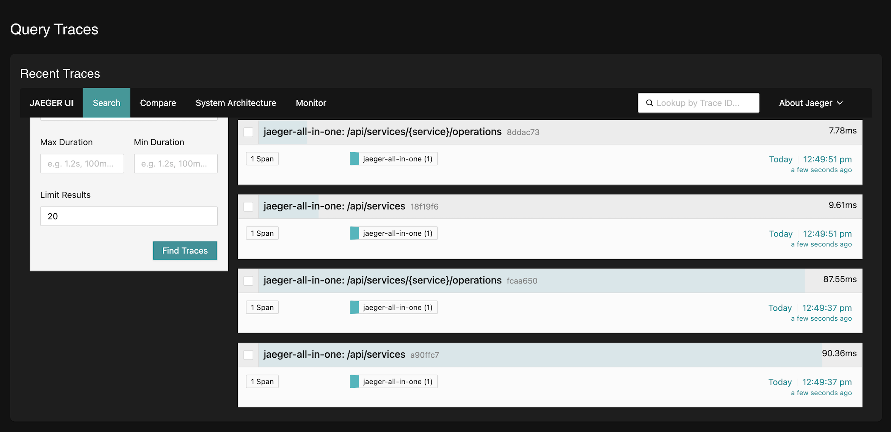This screenshot has width=891, height=432.
Task: Open the Monitor tab
Action: tap(311, 103)
